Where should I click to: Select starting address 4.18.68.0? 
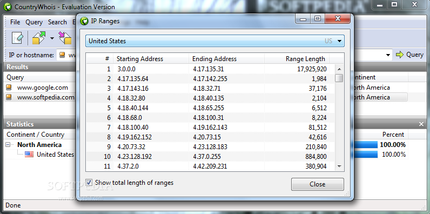[x=130, y=118]
